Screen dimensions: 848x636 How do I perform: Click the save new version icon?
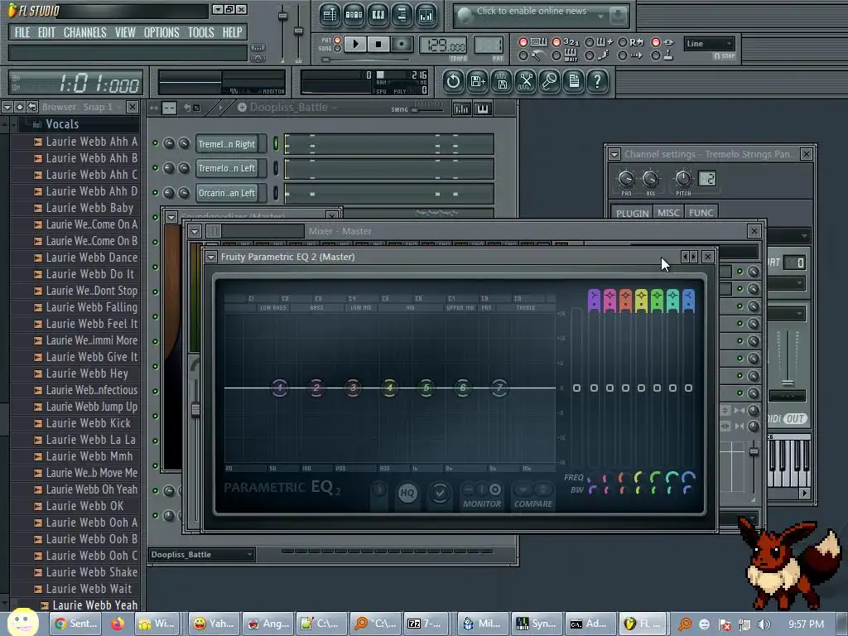(478, 82)
